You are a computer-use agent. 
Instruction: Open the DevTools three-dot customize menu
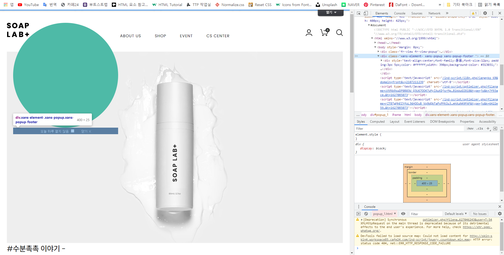click(492, 13)
